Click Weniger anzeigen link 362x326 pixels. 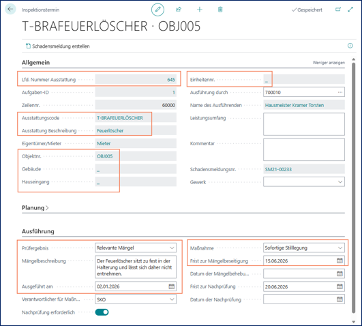(x=329, y=63)
